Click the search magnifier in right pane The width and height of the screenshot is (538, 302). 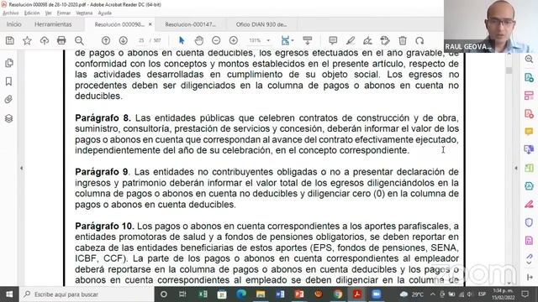coord(529,59)
